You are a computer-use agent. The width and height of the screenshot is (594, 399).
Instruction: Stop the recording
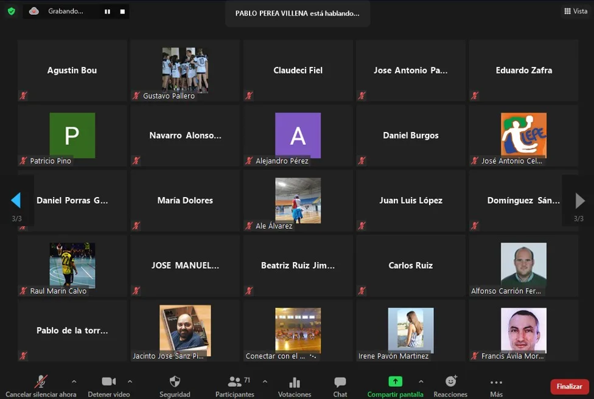pyautogui.click(x=122, y=12)
